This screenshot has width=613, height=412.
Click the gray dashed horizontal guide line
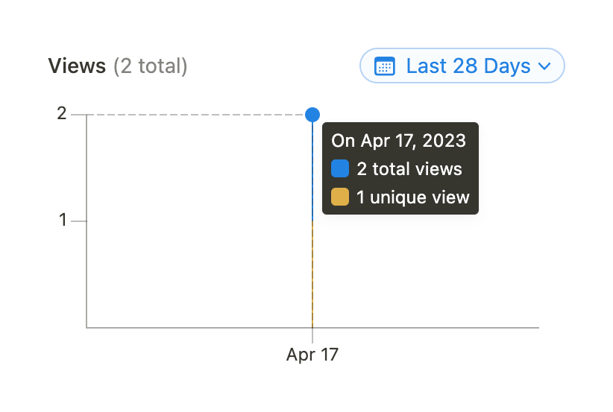pyautogui.click(x=194, y=115)
